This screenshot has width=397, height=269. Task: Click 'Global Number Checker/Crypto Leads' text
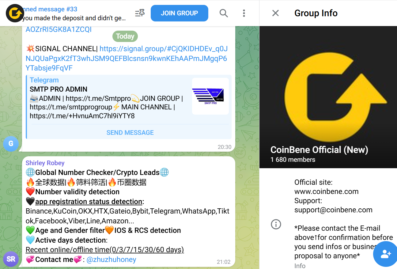(97, 172)
